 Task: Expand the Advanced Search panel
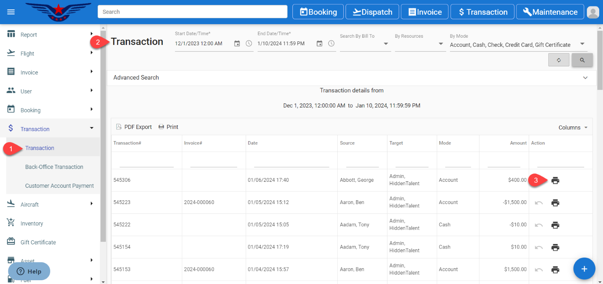point(585,78)
